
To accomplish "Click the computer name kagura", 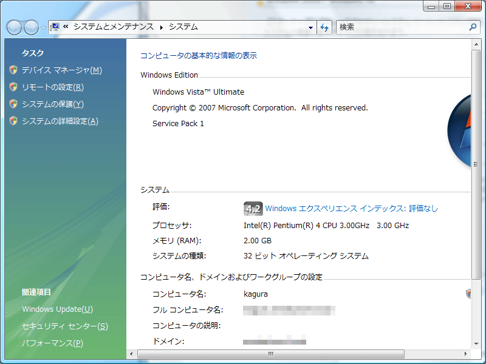I will click(x=256, y=294).
